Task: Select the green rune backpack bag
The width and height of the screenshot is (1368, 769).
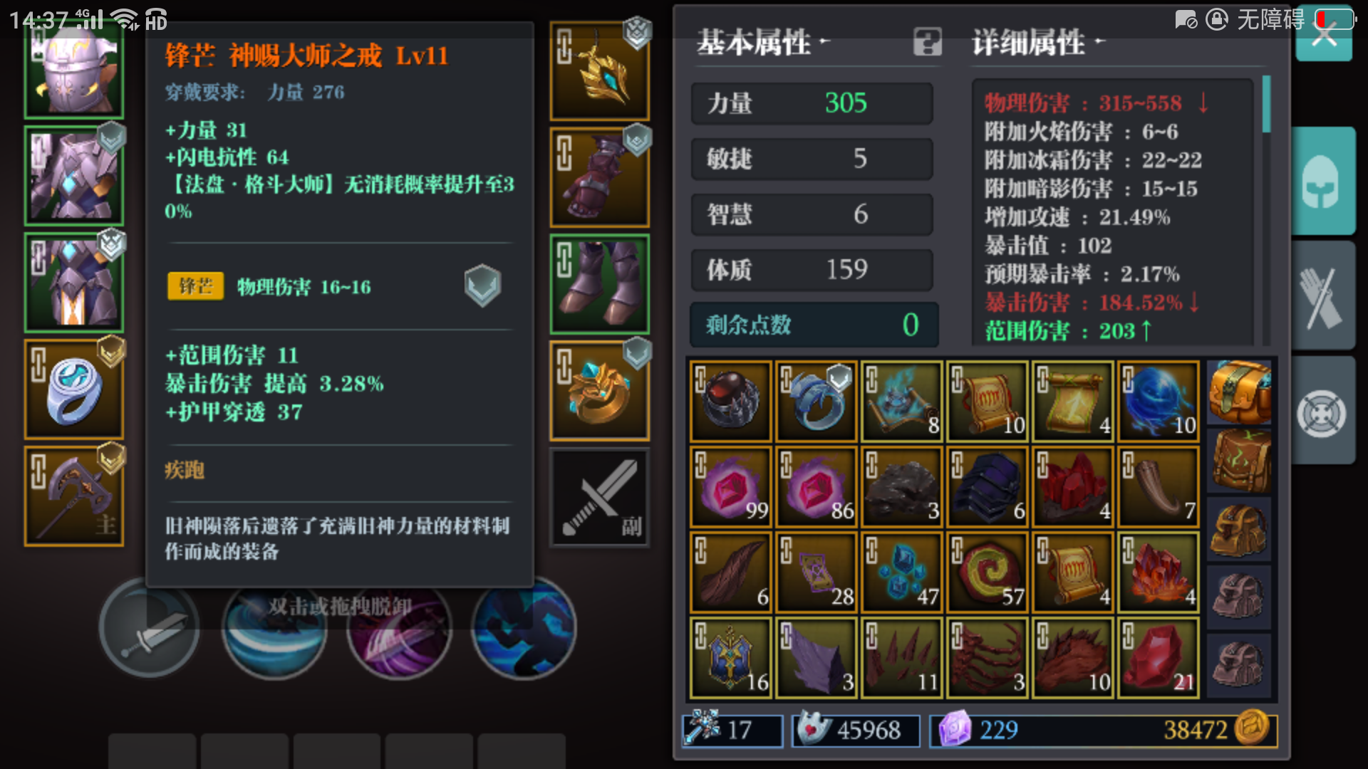Action: (1240, 461)
